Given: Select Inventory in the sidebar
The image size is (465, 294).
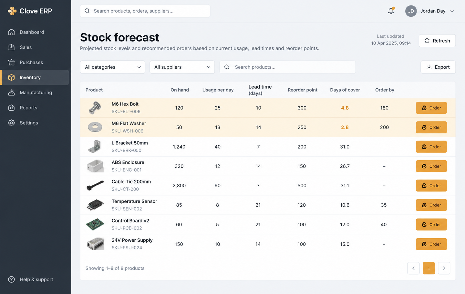Looking at the screenshot, I should tap(35, 77).
